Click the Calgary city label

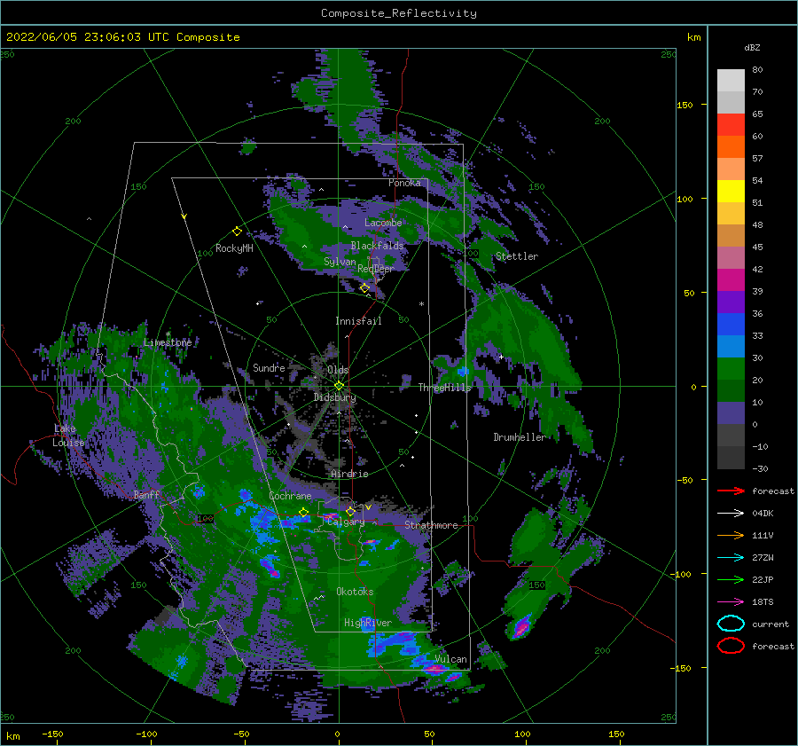tap(346, 522)
